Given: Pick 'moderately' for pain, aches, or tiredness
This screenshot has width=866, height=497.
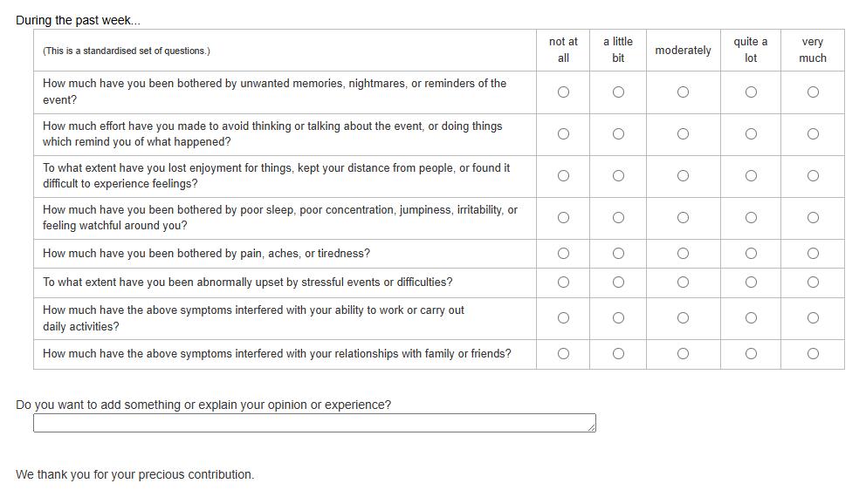Looking at the screenshot, I should (683, 253).
